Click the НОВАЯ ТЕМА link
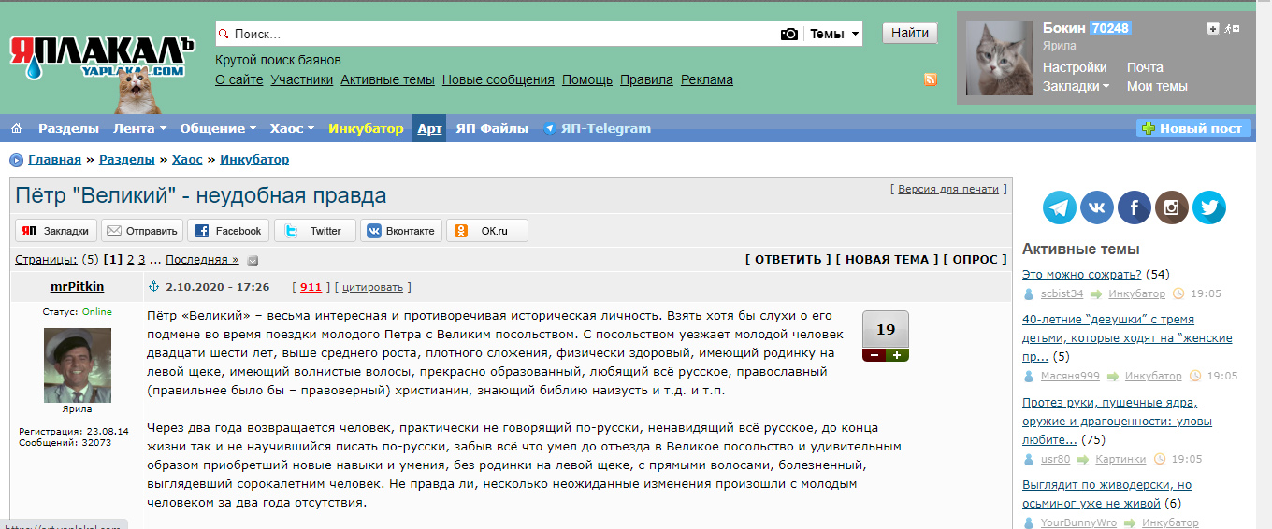 pyautogui.click(x=888, y=260)
